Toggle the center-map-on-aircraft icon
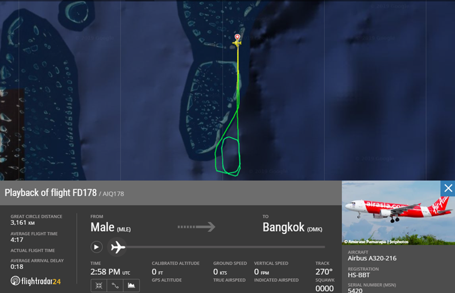The image size is (455, 293). click(x=98, y=286)
